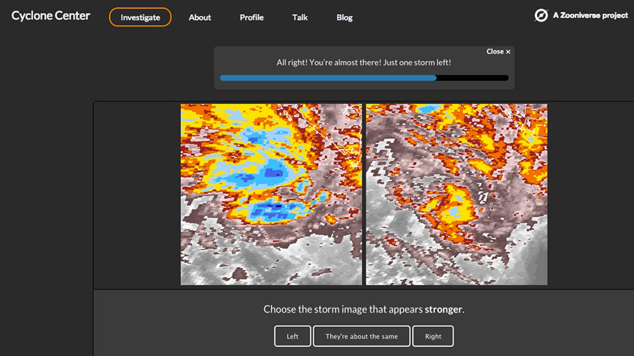This screenshot has width=634, height=356.
Task: Click the × next to Close
Action: (508, 52)
